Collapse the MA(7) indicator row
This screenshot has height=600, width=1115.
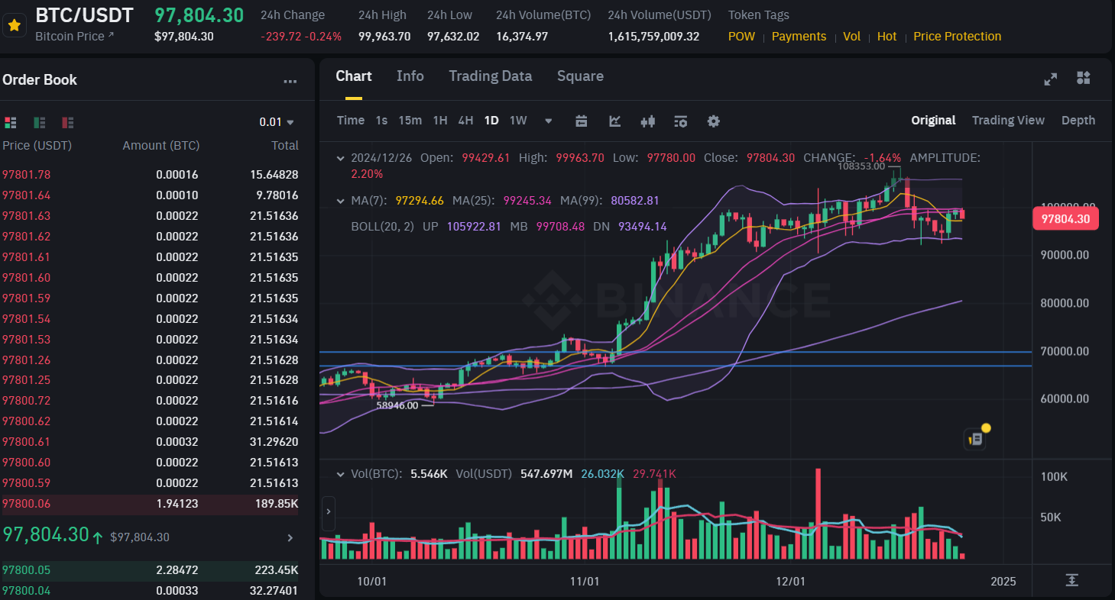[x=341, y=201]
